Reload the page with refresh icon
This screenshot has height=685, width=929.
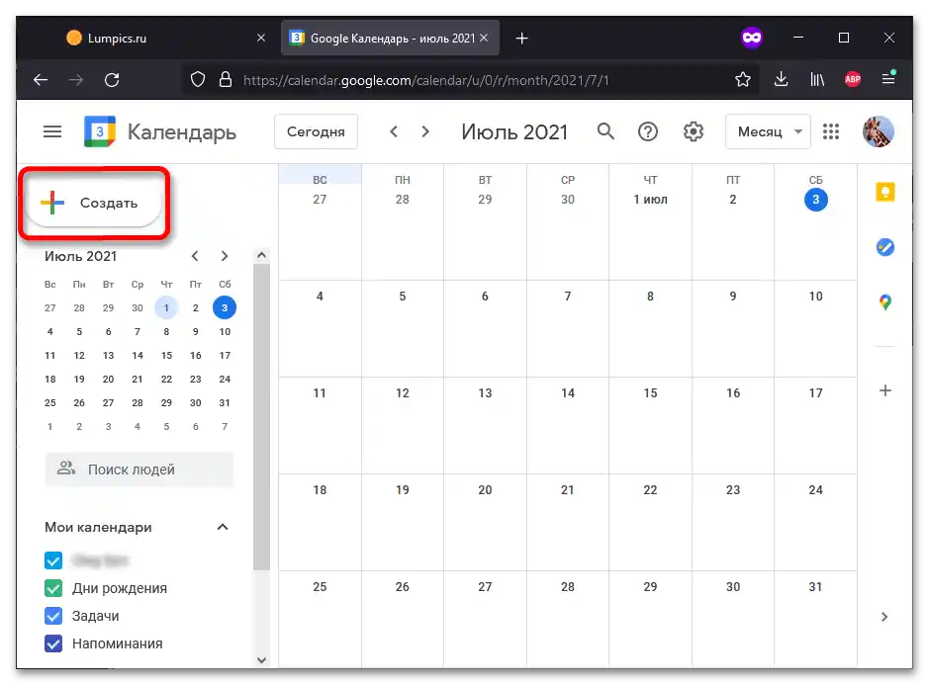112,79
